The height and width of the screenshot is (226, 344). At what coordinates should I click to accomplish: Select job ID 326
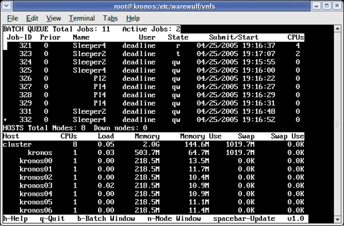tap(25, 78)
